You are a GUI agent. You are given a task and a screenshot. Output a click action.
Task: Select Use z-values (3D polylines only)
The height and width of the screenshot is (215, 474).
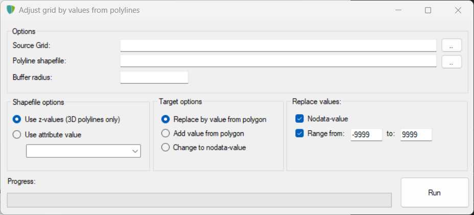pos(17,120)
